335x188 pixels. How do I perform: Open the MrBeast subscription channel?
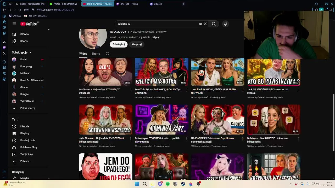28,73
